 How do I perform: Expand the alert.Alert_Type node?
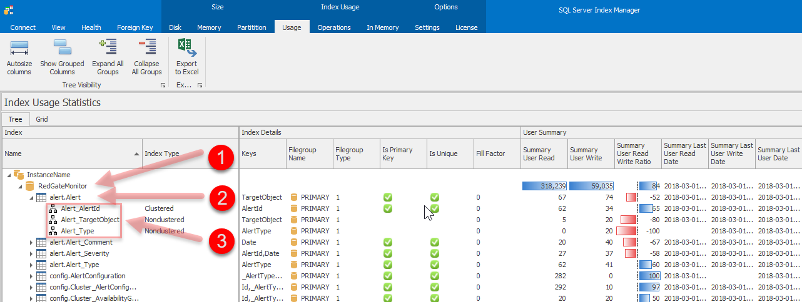31,265
